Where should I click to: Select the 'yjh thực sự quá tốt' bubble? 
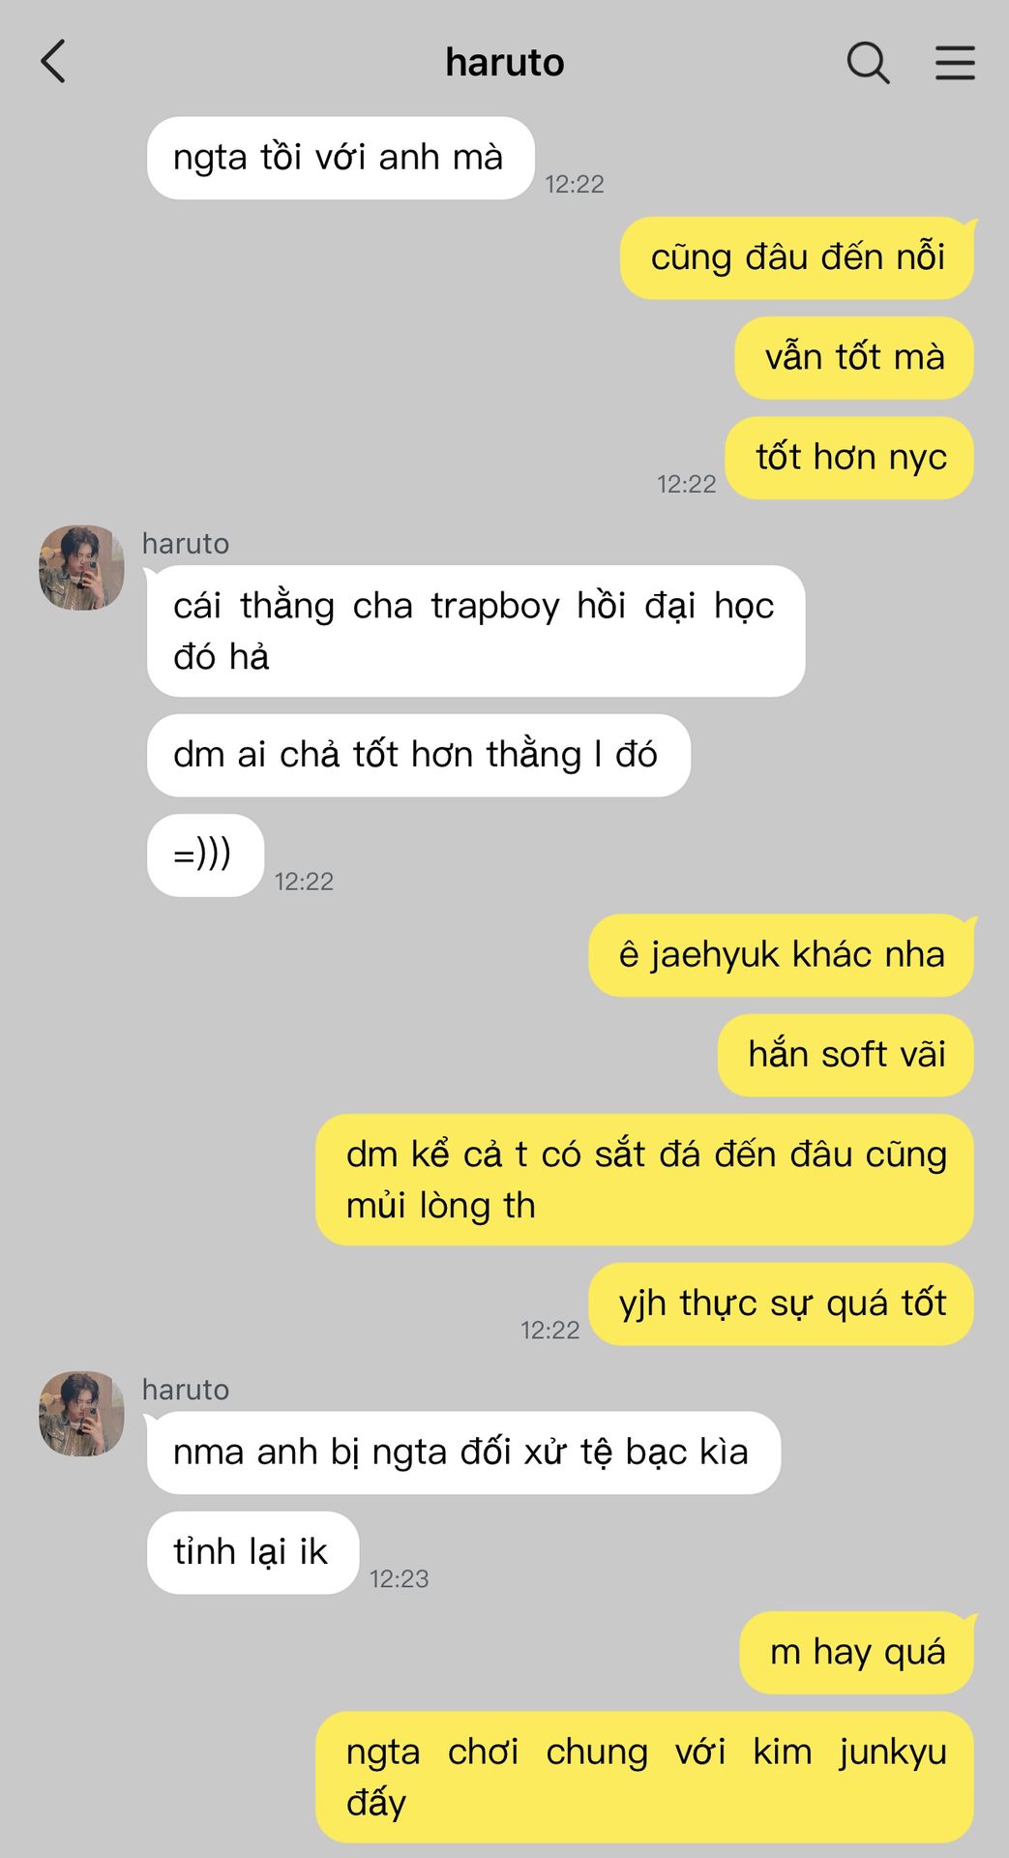[x=782, y=1304]
